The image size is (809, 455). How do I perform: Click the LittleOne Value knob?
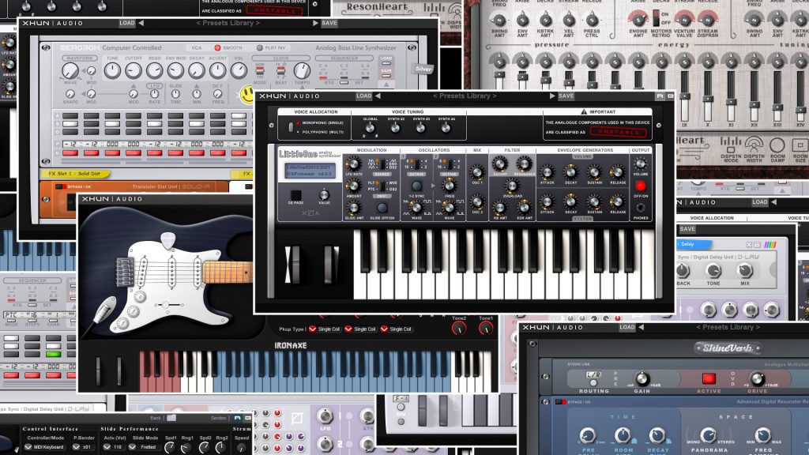[324, 194]
